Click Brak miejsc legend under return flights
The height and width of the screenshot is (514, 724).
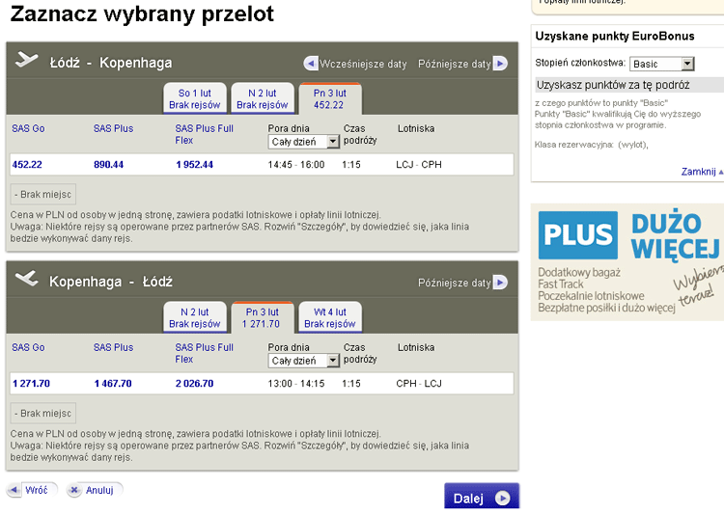click(x=42, y=413)
